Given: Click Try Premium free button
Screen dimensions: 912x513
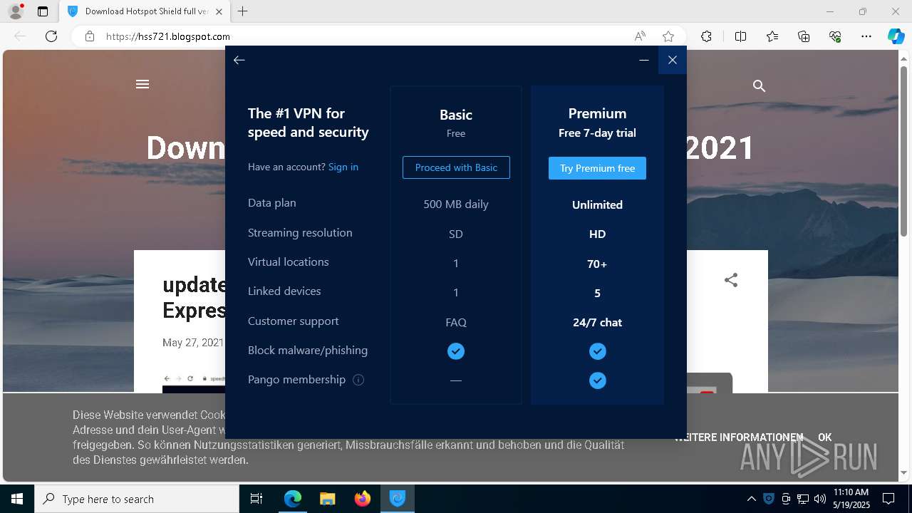Looking at the screenshot, I should tap(597, 168).
